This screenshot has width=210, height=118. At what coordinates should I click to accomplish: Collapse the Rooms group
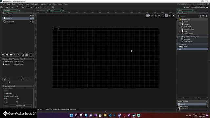[178, 44]
